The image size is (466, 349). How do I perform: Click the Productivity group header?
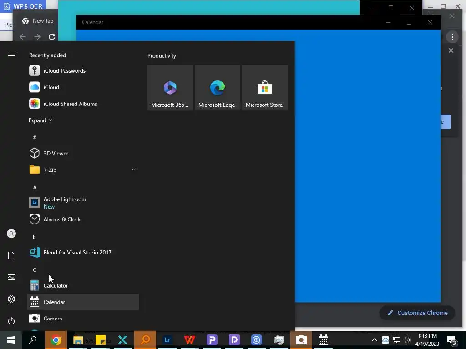(x=162, y=56)
